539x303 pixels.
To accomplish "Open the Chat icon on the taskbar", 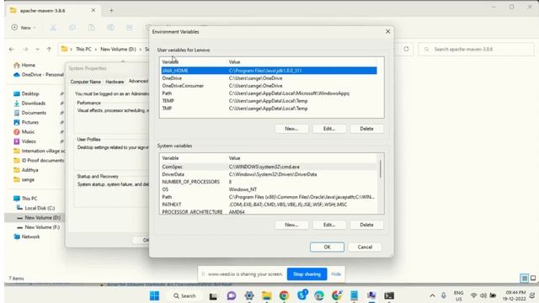I will (x=232, y=295).
